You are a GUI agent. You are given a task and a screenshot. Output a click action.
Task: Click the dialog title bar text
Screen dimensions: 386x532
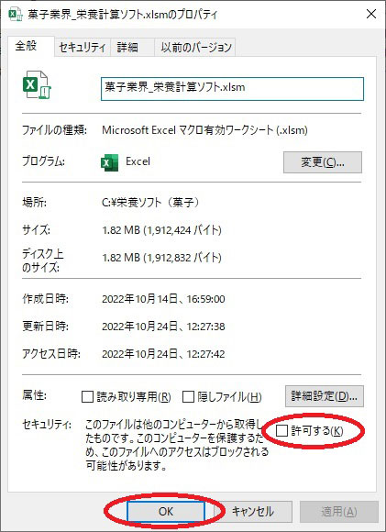point(123,15)
